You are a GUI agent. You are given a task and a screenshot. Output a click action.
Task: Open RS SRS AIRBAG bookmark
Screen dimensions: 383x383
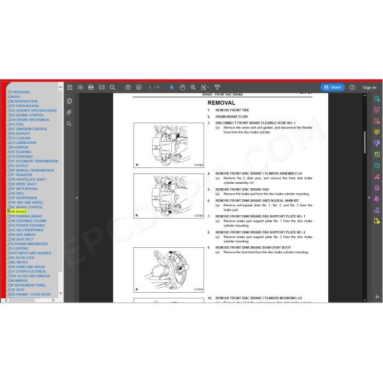pos(23,235)
